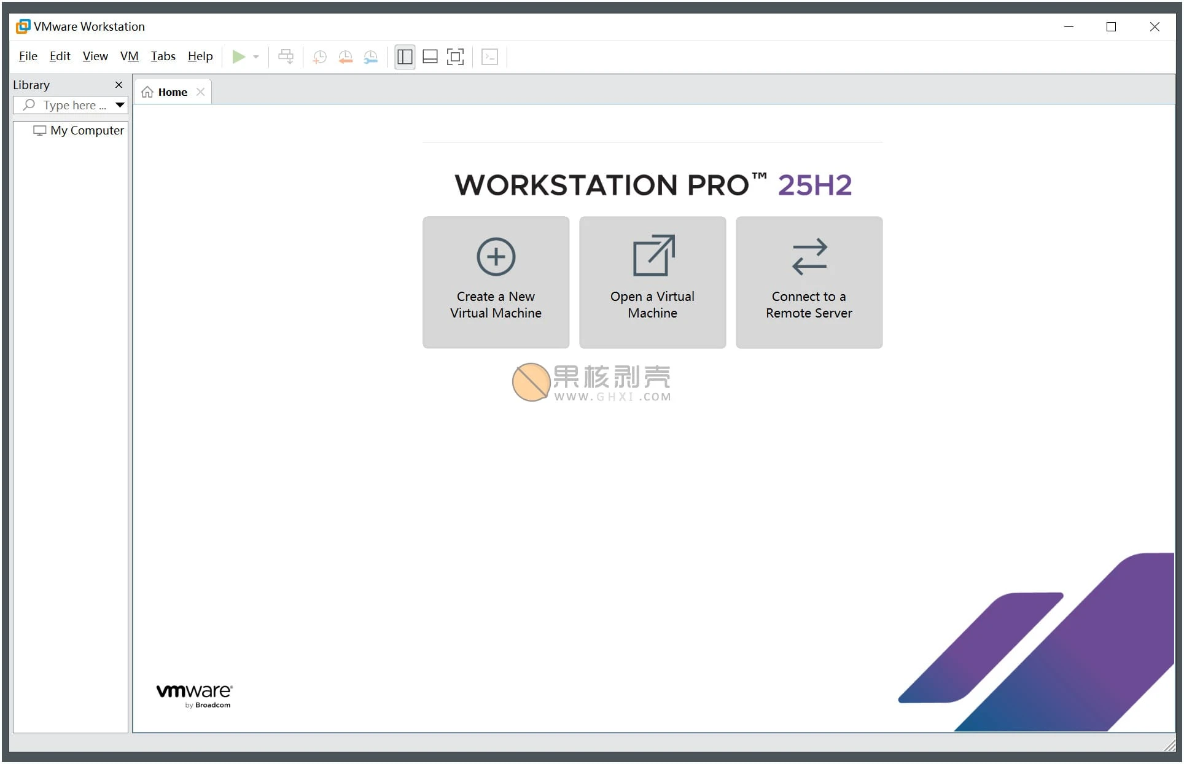Open a Virtual Machine

(x=652, y=283)
